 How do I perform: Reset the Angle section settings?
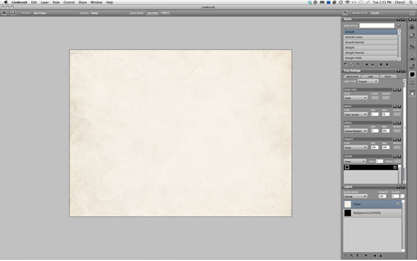395,122
